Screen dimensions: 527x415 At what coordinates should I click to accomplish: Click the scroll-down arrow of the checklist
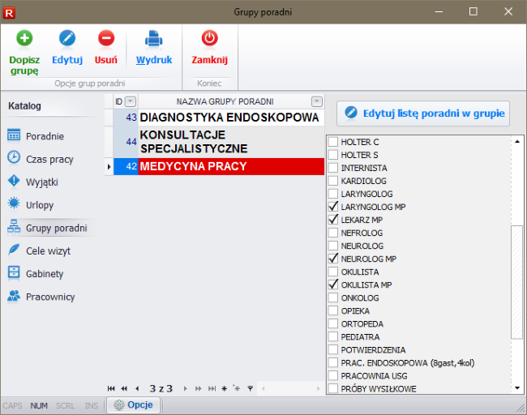(516, 389)
